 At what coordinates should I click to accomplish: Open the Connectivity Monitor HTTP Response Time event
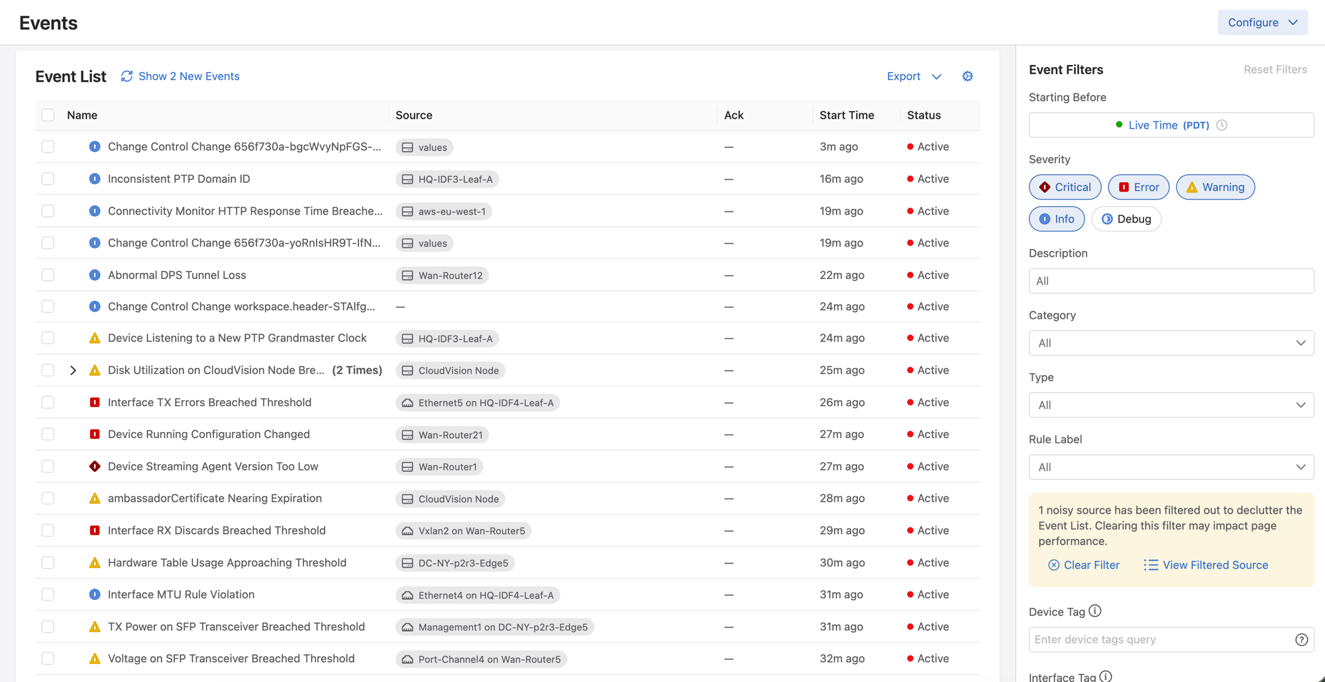245,211
